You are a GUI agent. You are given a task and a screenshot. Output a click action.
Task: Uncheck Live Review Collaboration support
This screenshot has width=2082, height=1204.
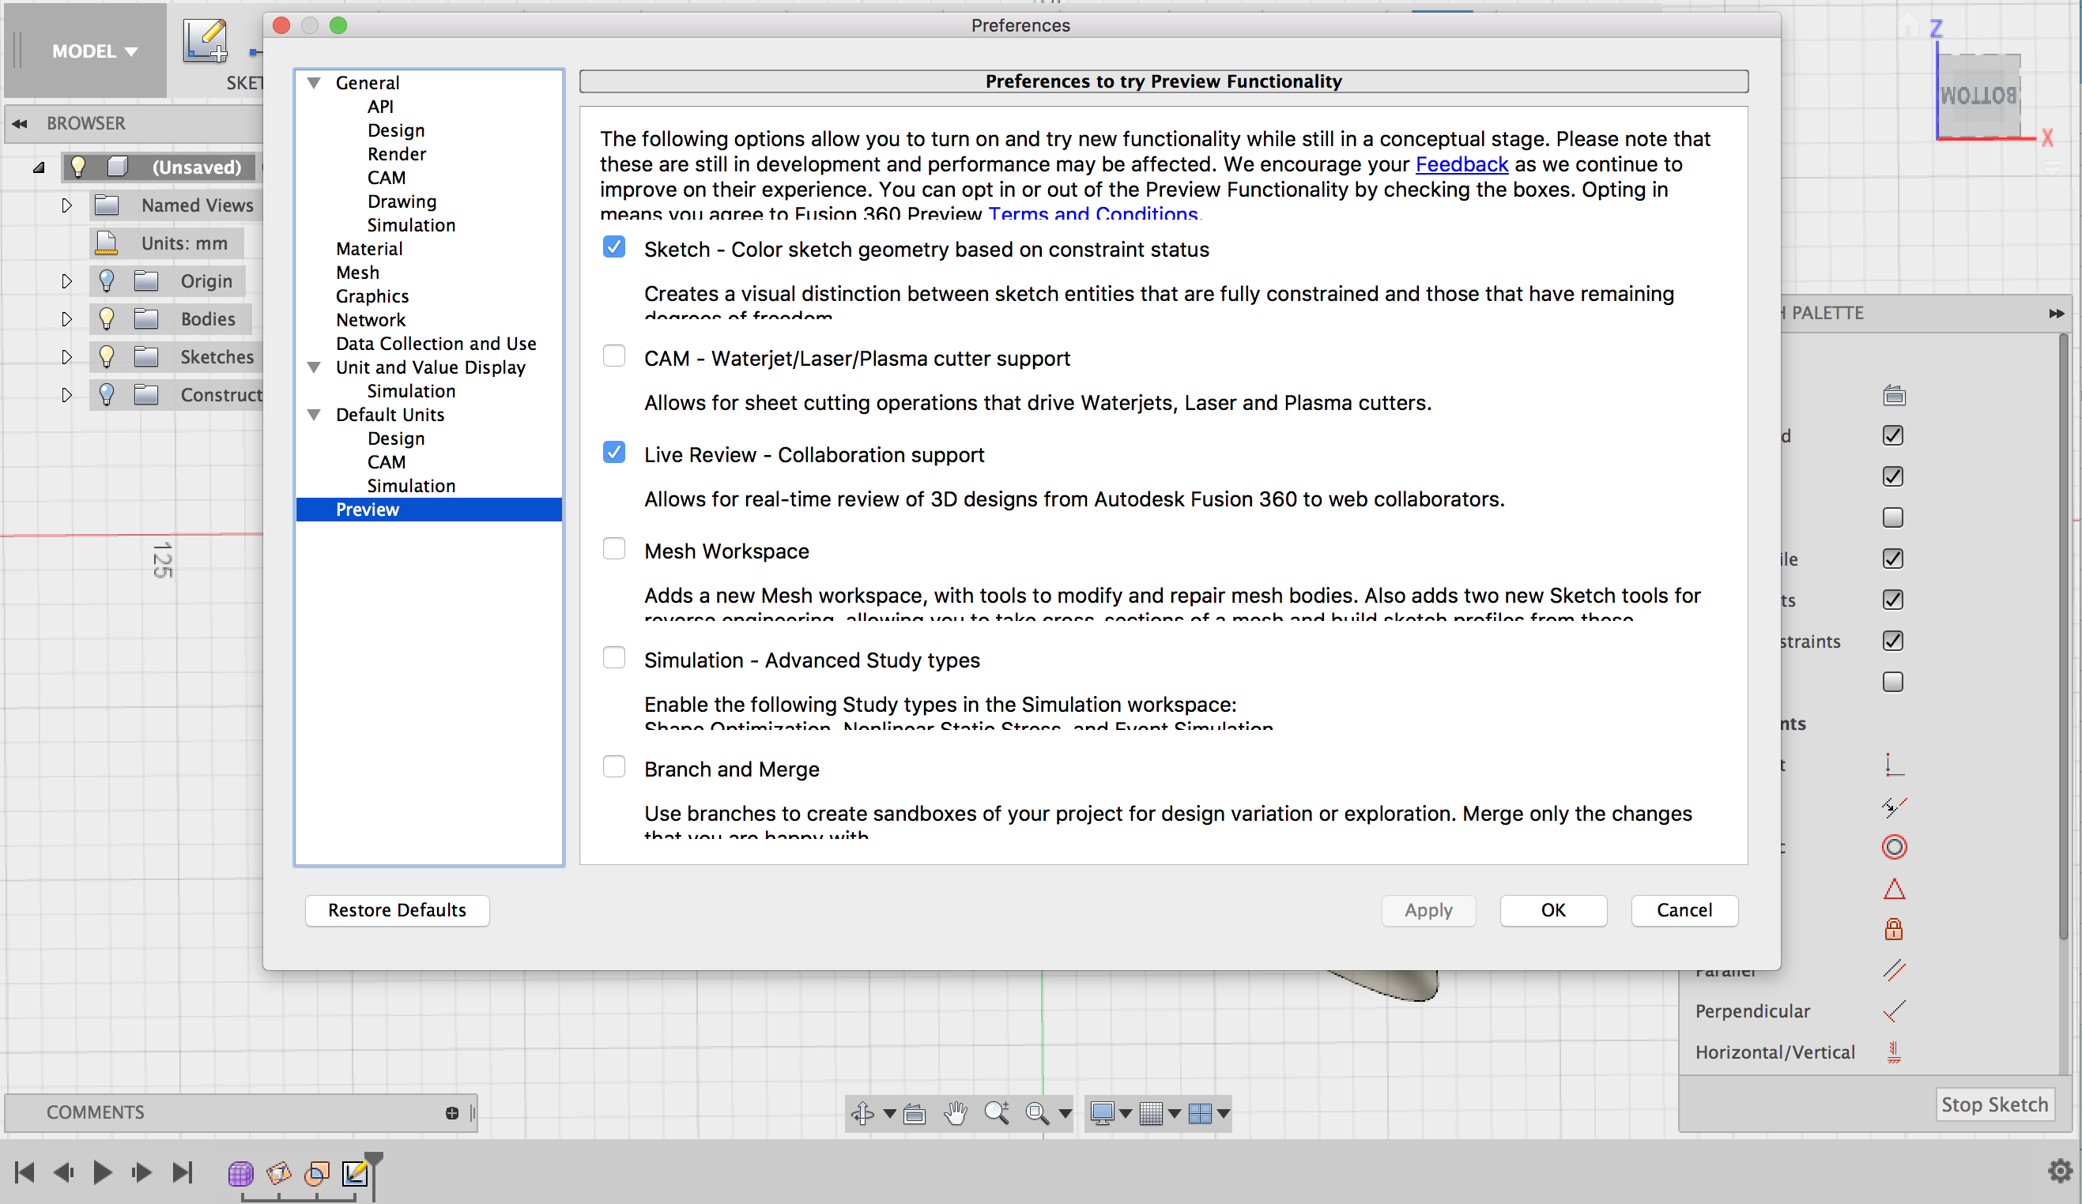pyautogui.click(x=614, y=452)
